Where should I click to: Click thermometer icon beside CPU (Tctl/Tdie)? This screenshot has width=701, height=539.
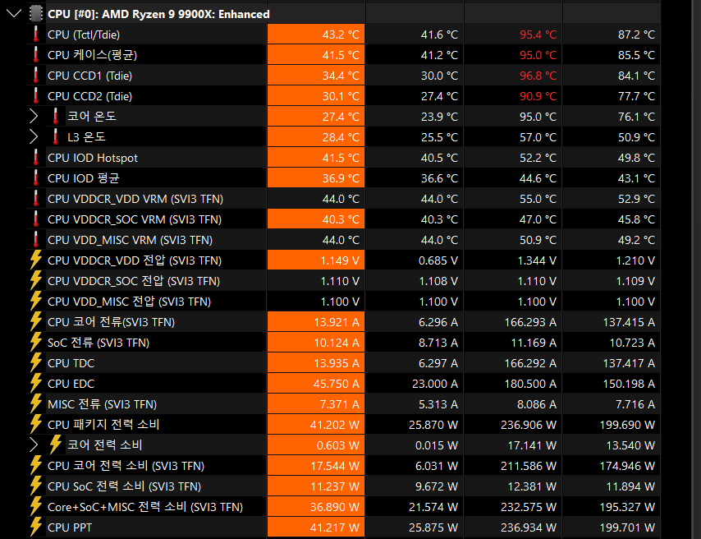(x=36, y=35)
